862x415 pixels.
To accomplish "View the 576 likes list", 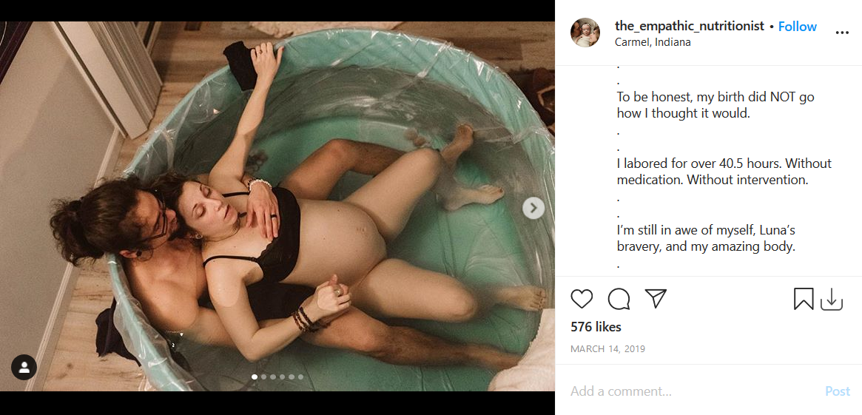I will (596, 327).
